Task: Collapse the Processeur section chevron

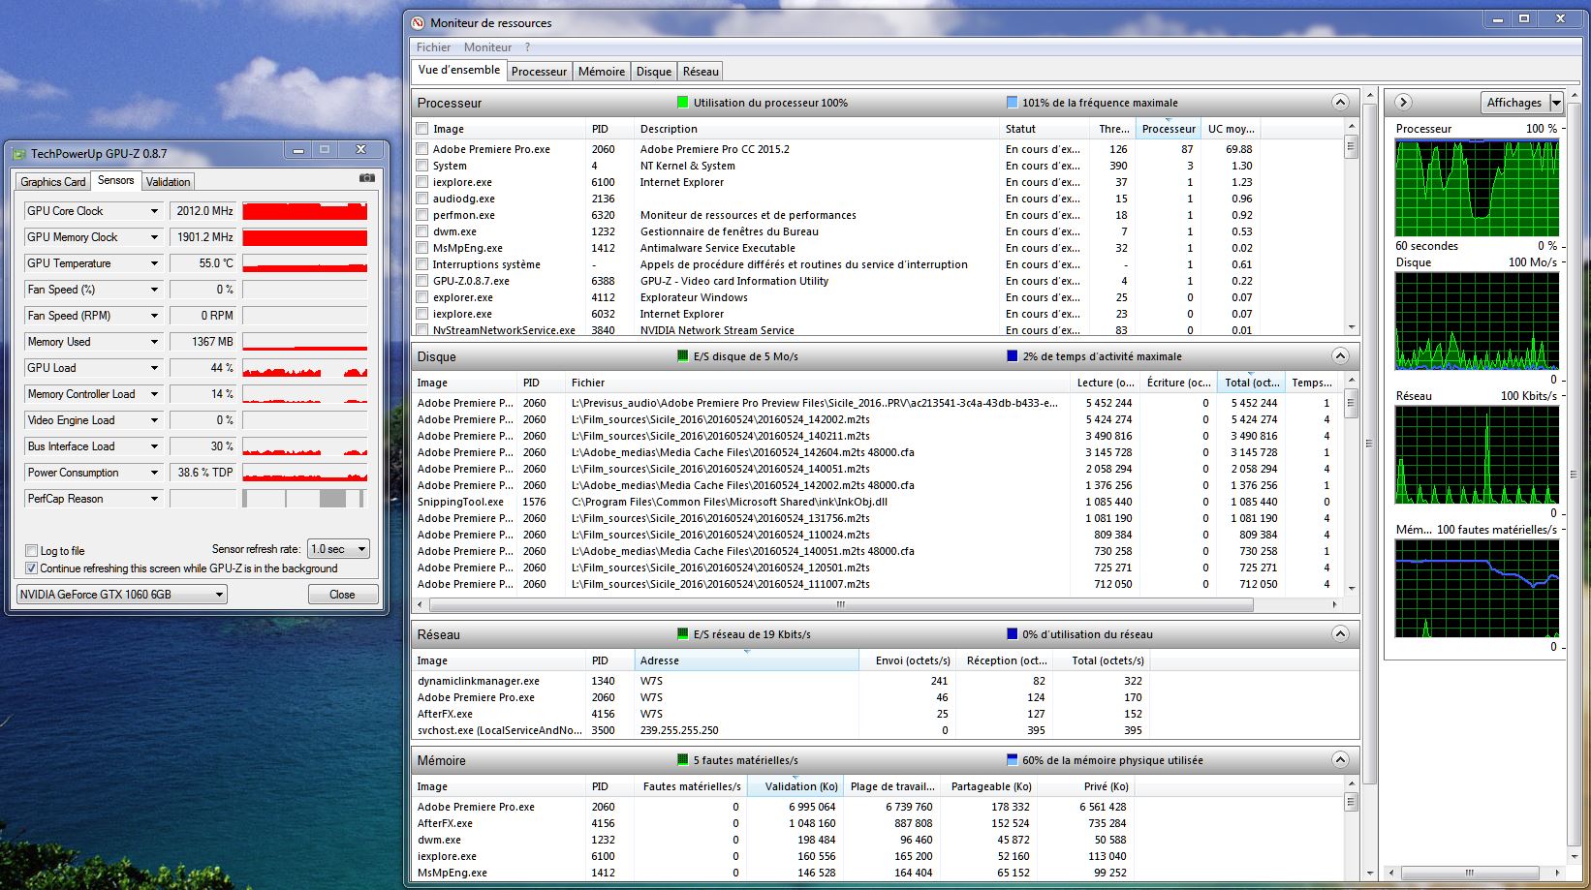Action: 1340,102
